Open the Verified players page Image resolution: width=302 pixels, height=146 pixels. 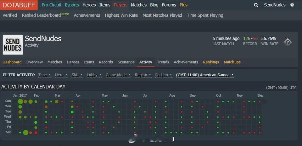(x=10, y=15)
